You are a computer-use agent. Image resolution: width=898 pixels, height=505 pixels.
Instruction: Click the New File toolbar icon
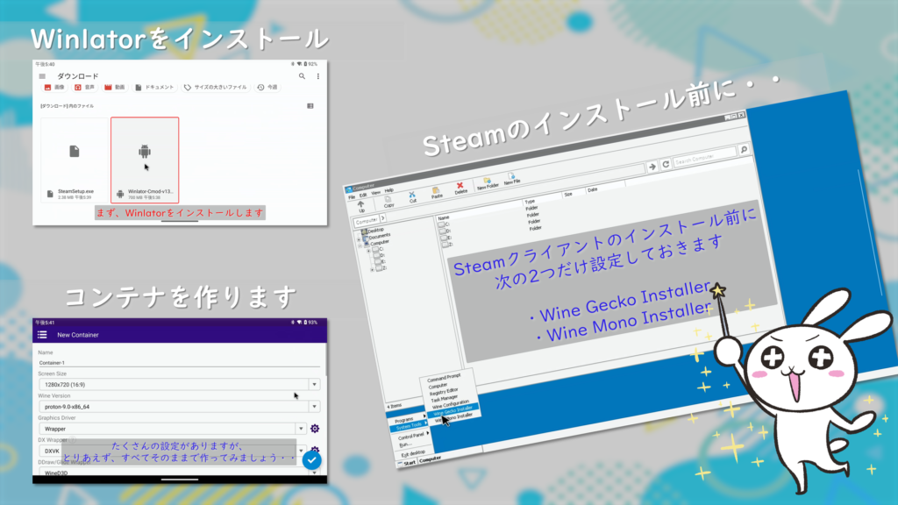pos(512,179)
